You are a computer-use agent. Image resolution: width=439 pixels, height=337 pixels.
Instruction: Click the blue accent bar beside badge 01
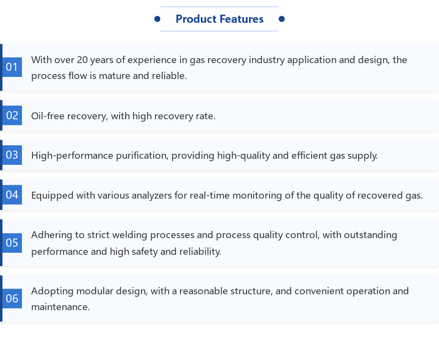[x=1, y=67]
